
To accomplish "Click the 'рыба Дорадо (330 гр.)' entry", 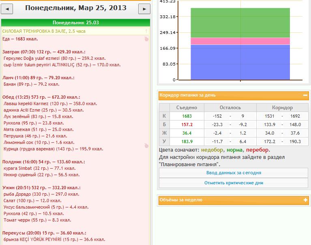I will (x=41, y=194).
